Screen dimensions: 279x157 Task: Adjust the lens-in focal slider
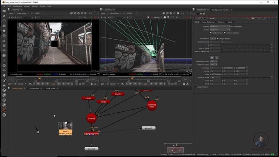(245, 48)
